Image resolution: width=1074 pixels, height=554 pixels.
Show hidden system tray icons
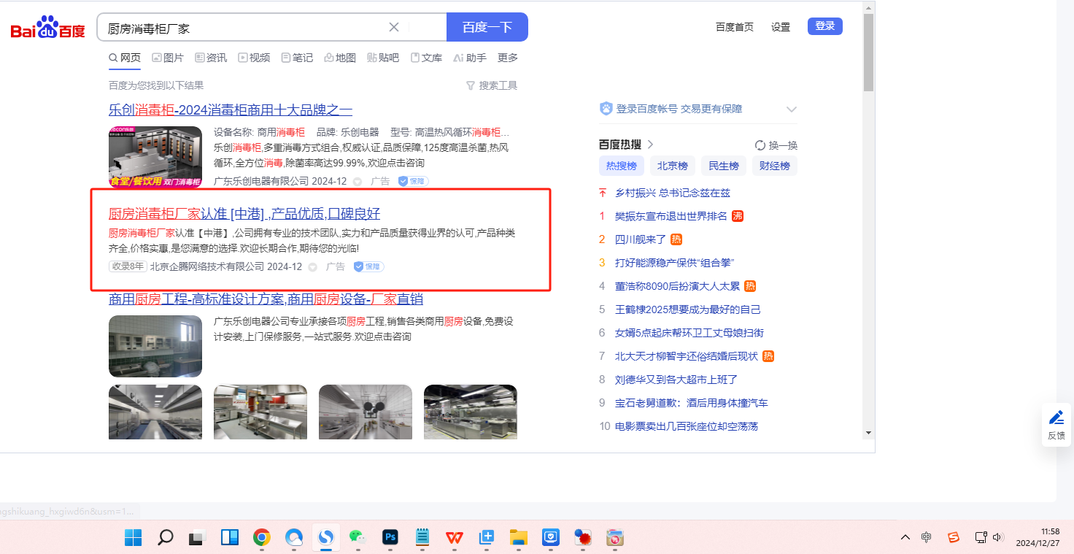[905, 537]
